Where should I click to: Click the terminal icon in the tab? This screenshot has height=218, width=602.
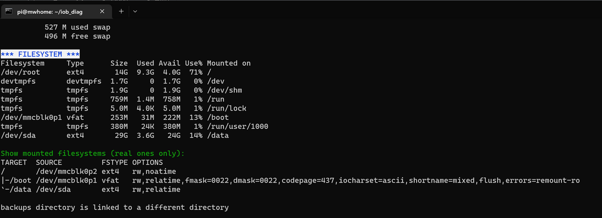pos(9,11)
